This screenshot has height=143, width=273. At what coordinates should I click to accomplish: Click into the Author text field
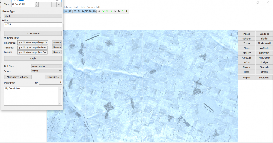(33, 25)
